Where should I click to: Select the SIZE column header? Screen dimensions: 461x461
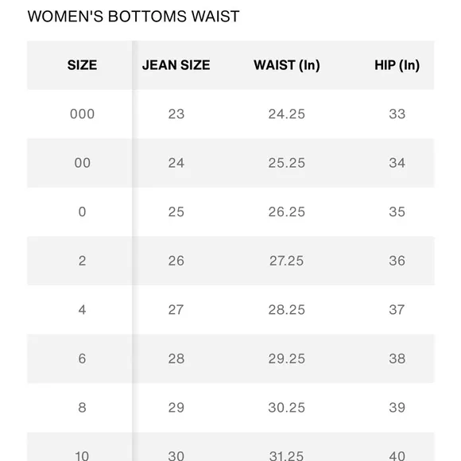pyautogui.click(x=82, y=65)
